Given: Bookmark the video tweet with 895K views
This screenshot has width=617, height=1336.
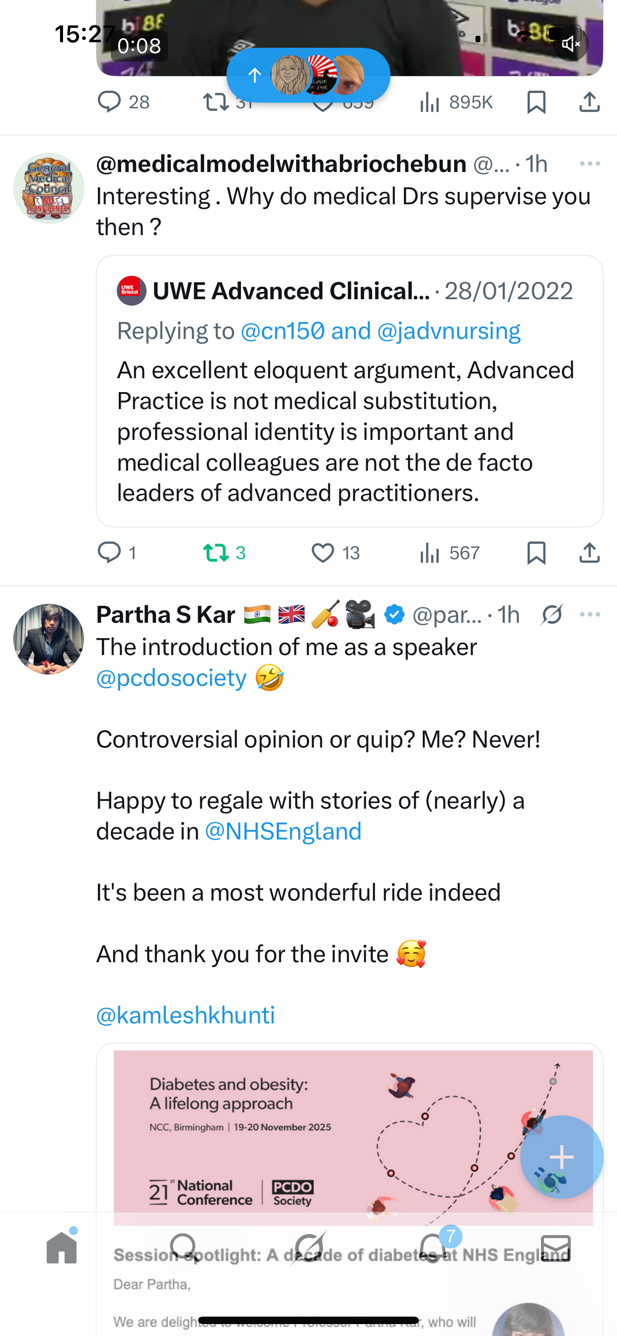Looking at the screenshot, I should [536, 102].
